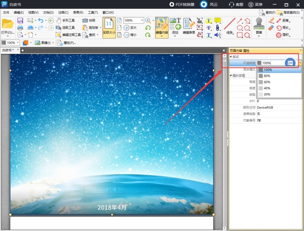Viewport: 304px width, 231px height.
Task: Click the Zoom In plus button (放大)
Action: click(130, 28)
